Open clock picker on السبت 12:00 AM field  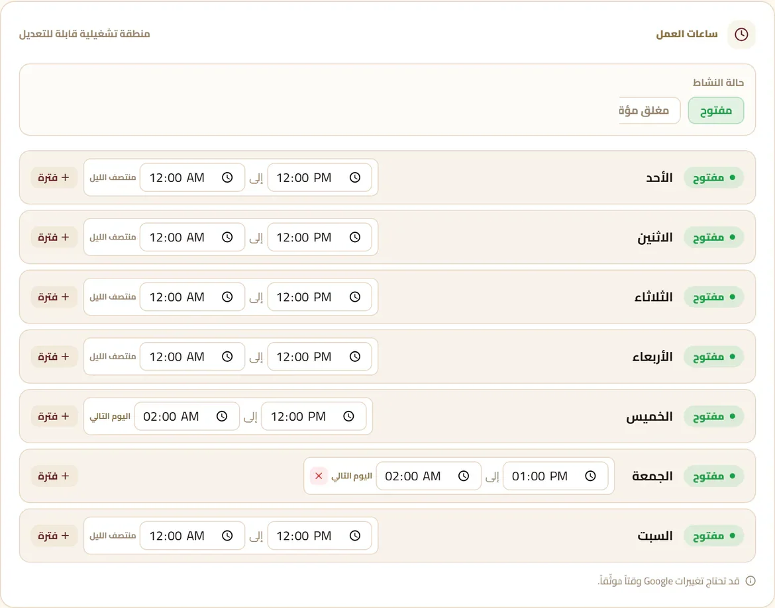pyautogui.click(x=227, y=536)
